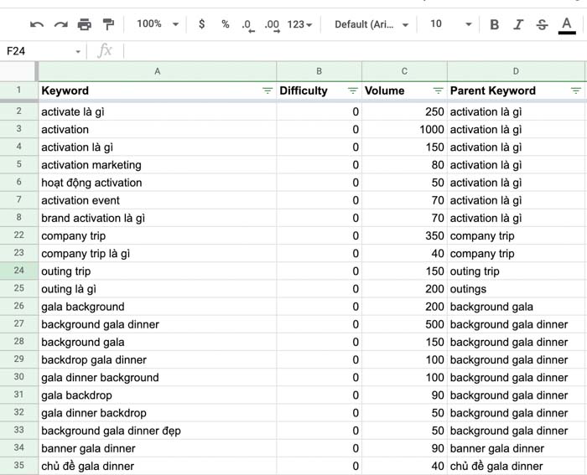This screenshot has height=475, width=587.
Task: Open the 100% zoom dropdown
Action: [158, 24]
